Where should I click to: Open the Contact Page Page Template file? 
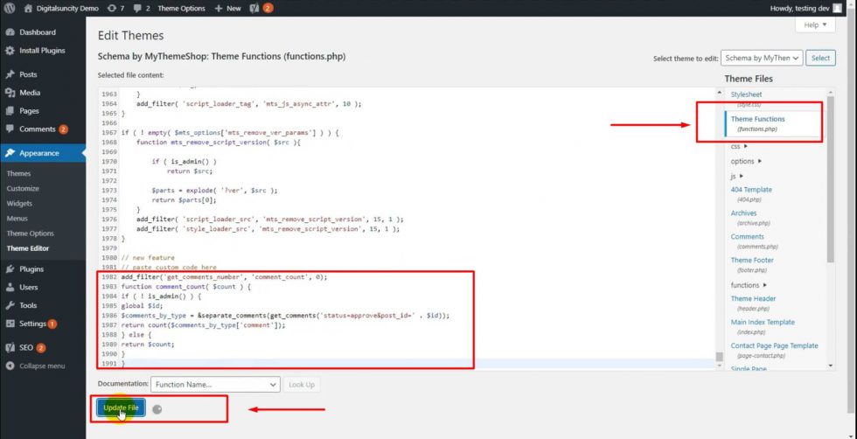(774, 345)
